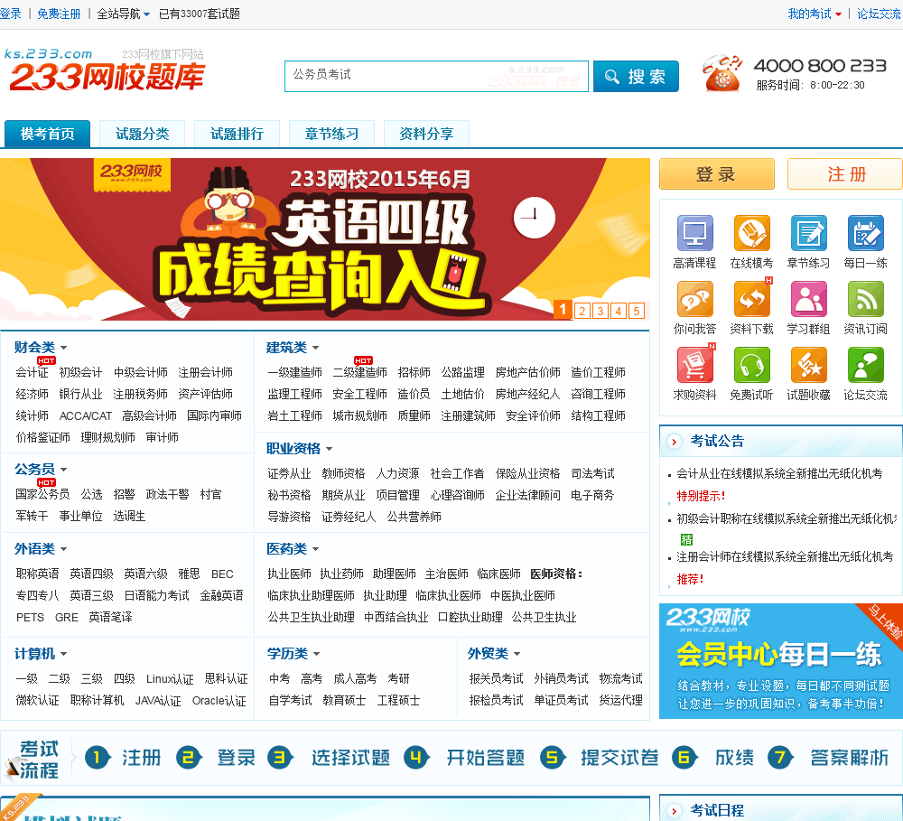Open the 学习群组 people icon

pyautogui.click(x=808, y=299)
